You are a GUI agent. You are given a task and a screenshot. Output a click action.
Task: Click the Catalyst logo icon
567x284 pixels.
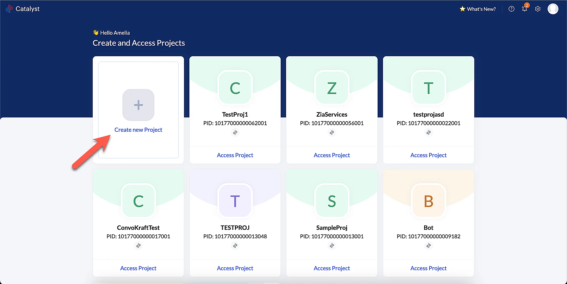point(9,9)
